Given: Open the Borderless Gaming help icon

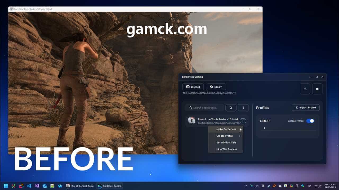Looking at the screenshot, I should (305, 89).
